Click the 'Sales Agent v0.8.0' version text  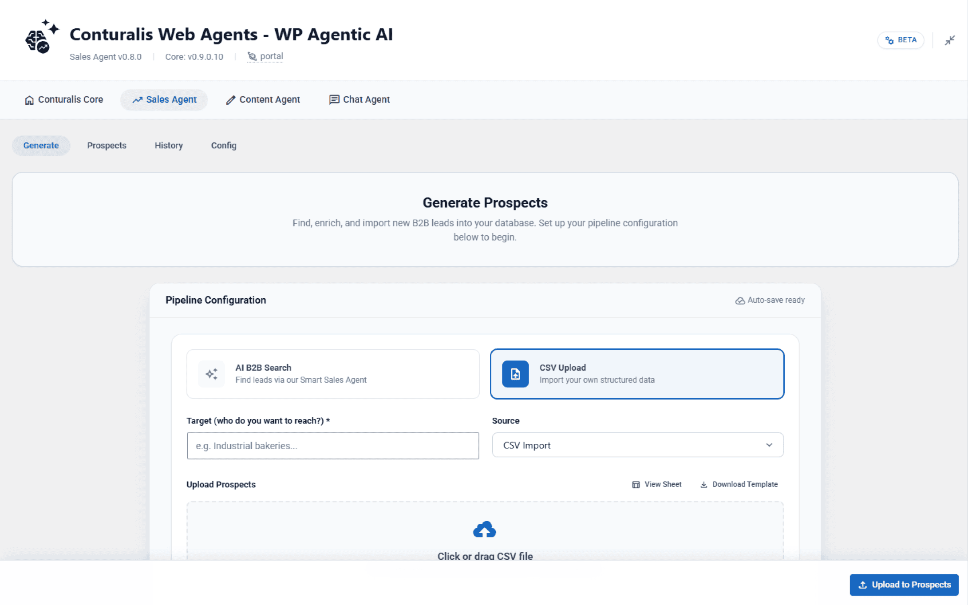(106, 57)
